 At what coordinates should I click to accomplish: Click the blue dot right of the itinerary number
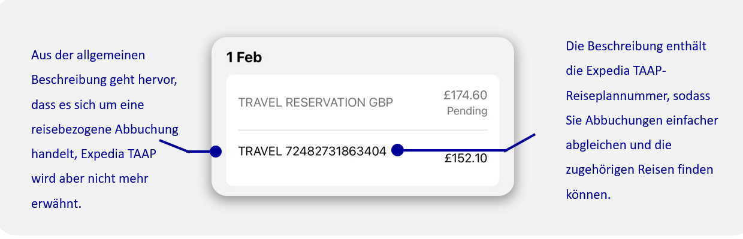point(397,150)
